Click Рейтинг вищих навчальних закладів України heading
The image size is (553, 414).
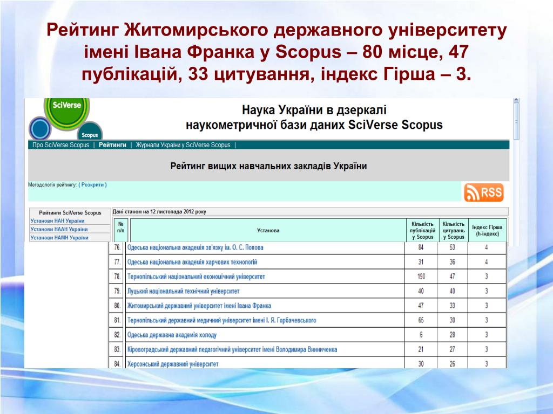click(269, 166)
